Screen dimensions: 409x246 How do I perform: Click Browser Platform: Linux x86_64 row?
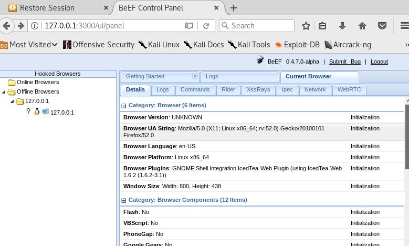coord(262,158)
